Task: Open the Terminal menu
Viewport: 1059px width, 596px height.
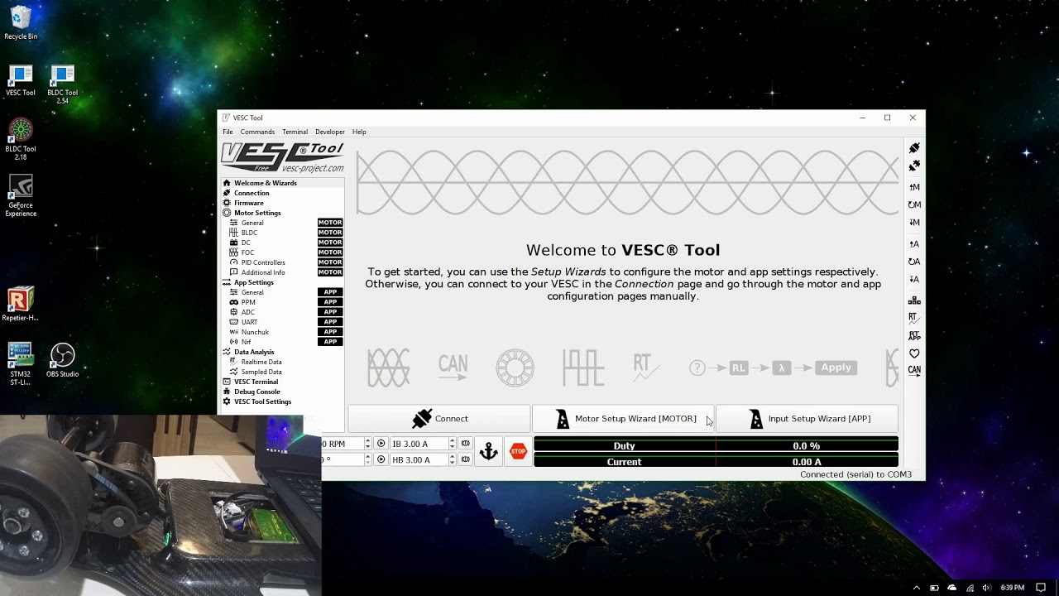Action: (x=295, y=132)
